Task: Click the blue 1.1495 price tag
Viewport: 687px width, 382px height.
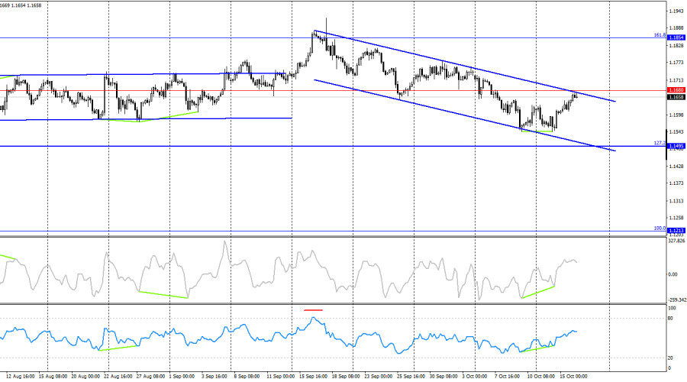Action: pyautogui.click(x=676, y=146)
